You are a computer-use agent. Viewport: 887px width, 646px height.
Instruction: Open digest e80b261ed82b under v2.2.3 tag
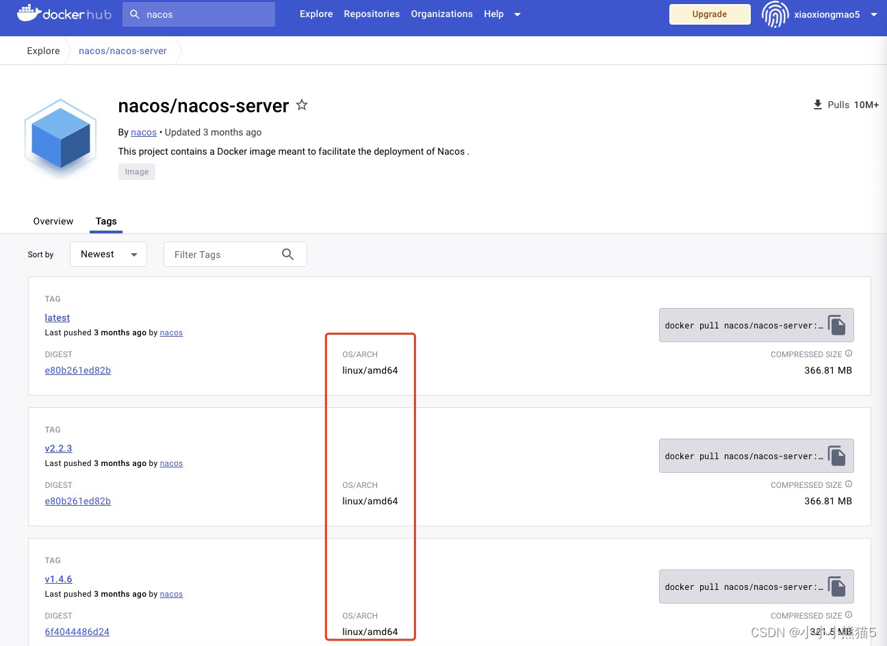coord(78,501)
